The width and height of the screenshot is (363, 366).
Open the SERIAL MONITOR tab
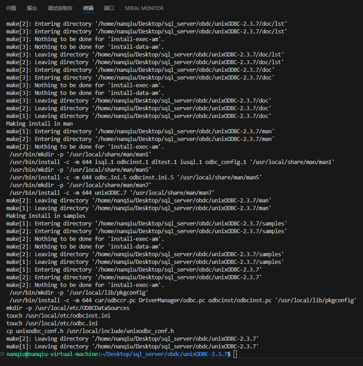[144, 8]
